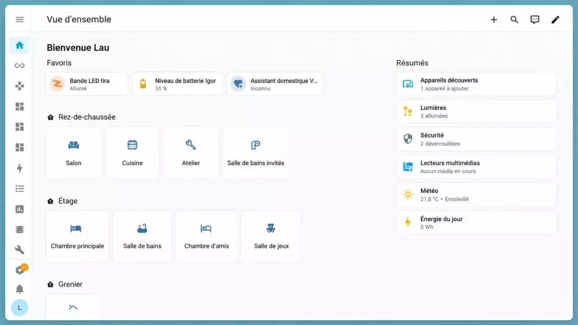Click the "Aucun média en cours" text
The image size is (578, 325).
pos(448,171)
